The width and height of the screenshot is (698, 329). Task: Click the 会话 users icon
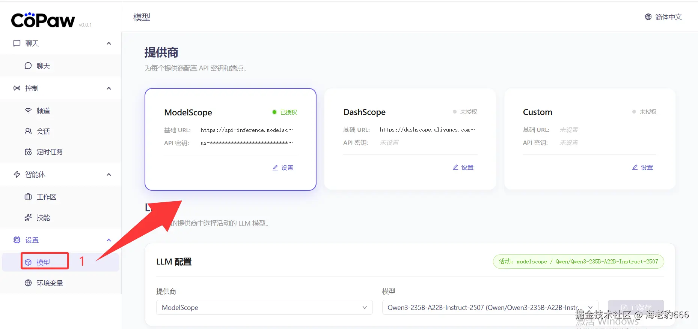[x=28, y=132]
